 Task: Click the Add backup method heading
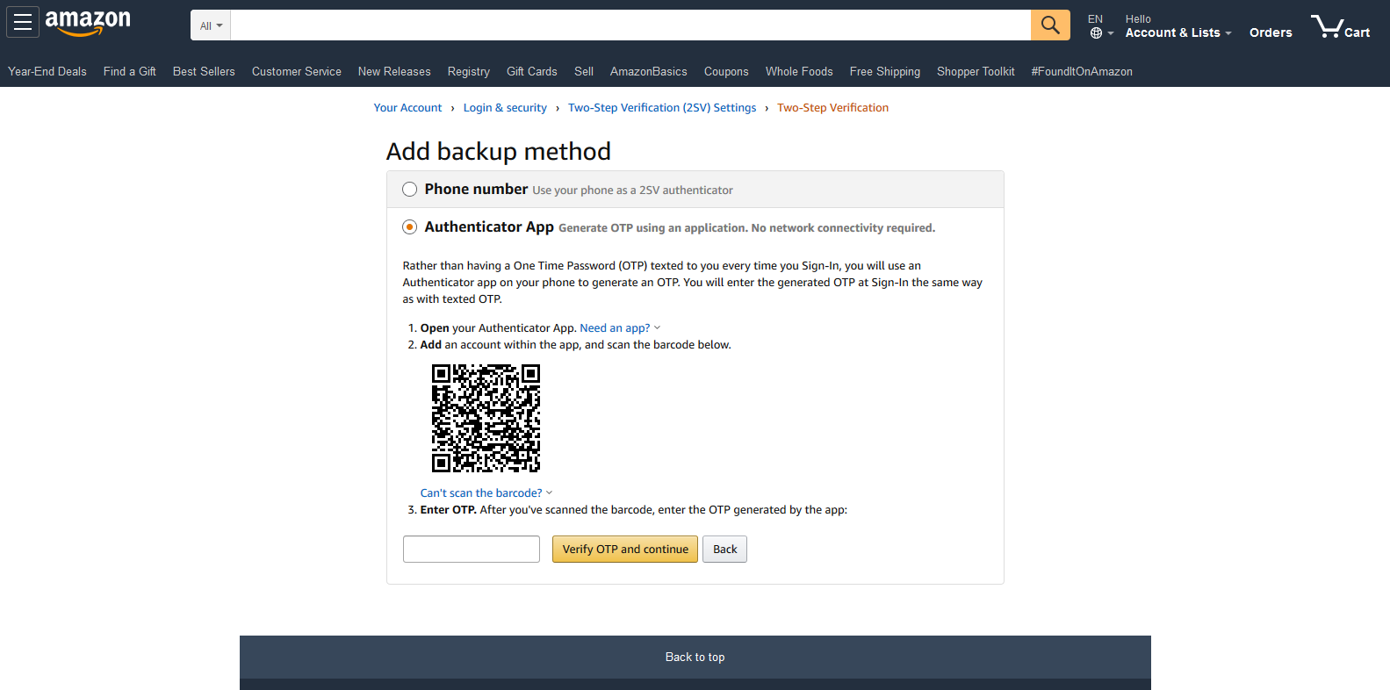[499, 152]
